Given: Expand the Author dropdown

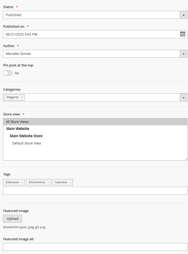Looking at the screenshot, I should 183,54.
